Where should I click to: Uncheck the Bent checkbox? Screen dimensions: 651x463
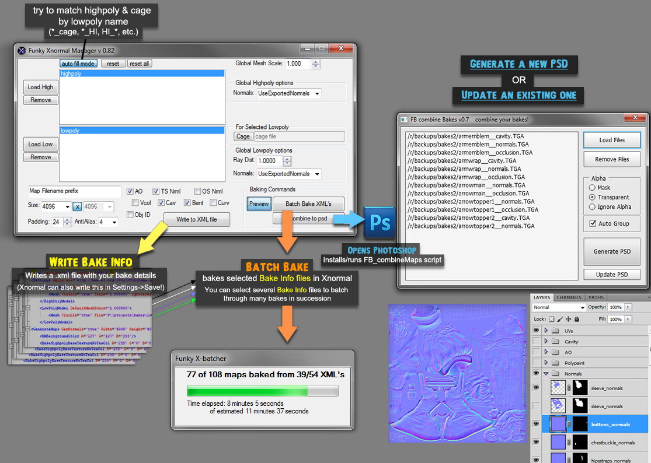[187, 203]
